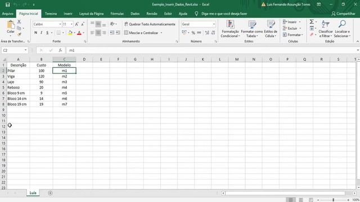
Task: Open Formatação Condicional menu
Action: [x=230, y=29]
